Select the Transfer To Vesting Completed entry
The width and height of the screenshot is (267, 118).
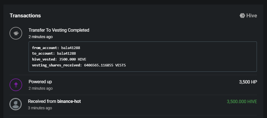tap(59, 30)
